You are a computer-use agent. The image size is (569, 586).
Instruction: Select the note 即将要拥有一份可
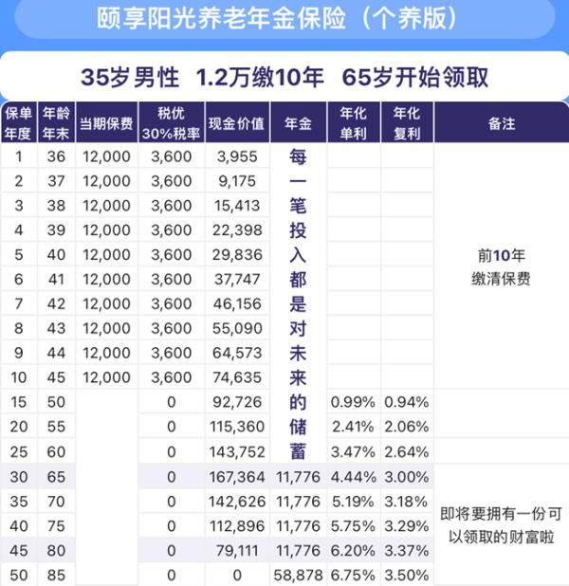(501, 514)
